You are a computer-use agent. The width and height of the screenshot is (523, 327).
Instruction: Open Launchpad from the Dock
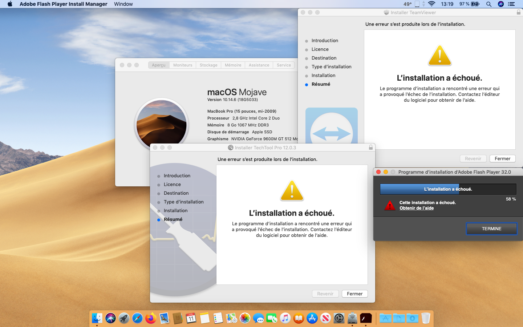124,318
